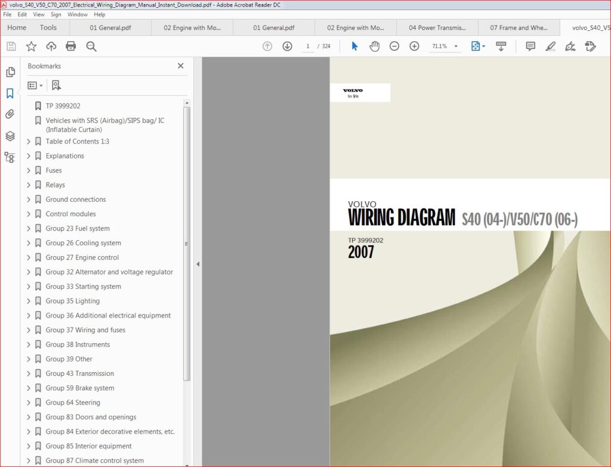Select the Hand pan tool
611x467 pixels.
[x=375, y=46]
